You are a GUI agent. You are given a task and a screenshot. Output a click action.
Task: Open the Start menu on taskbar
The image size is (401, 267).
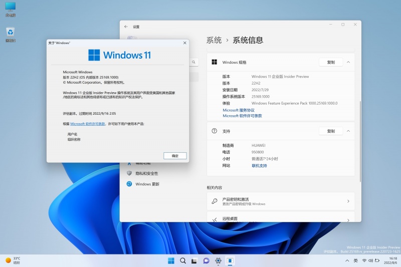click(x=171, y=260)
